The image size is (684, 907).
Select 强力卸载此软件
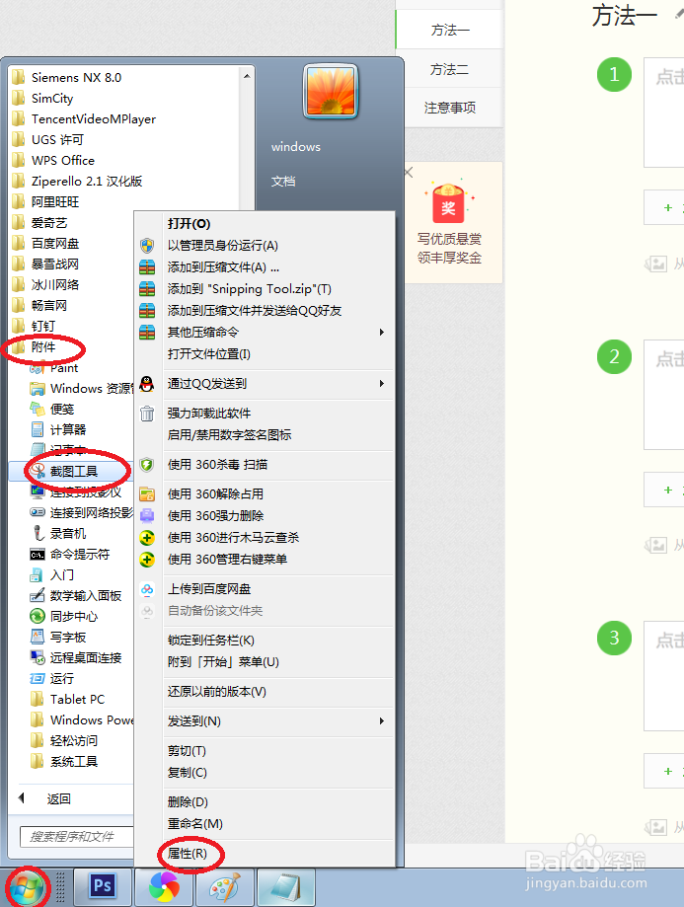tap(209, 414)
